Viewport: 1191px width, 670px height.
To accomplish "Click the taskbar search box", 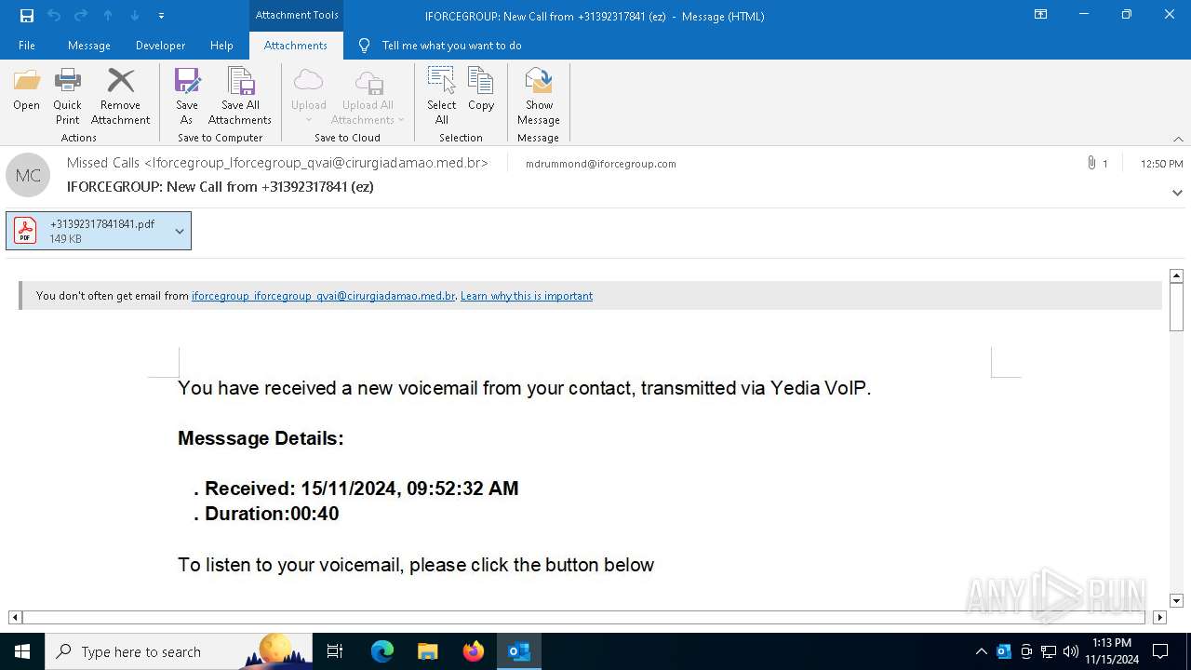I will tap(179, 651).
